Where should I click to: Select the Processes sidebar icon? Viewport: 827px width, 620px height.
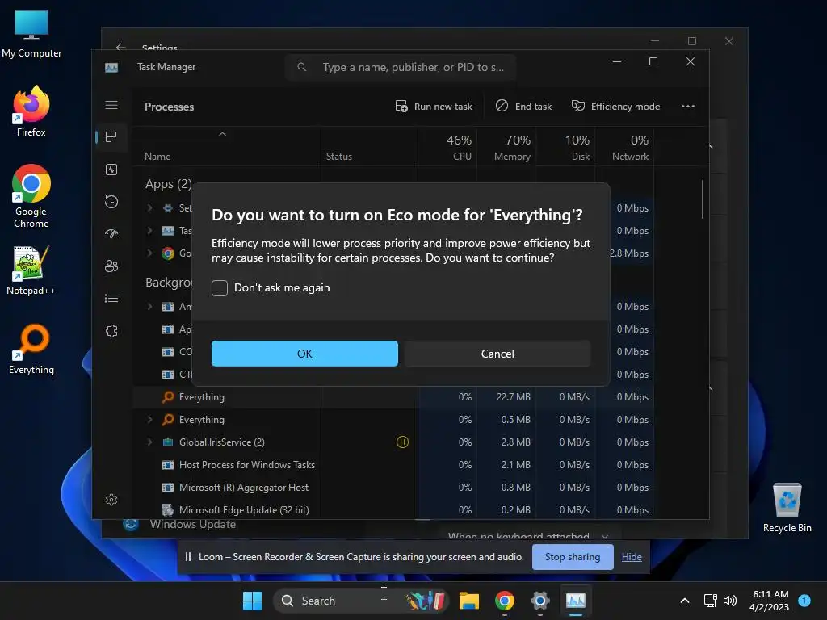pyautogui.click(x=111, y=137)
